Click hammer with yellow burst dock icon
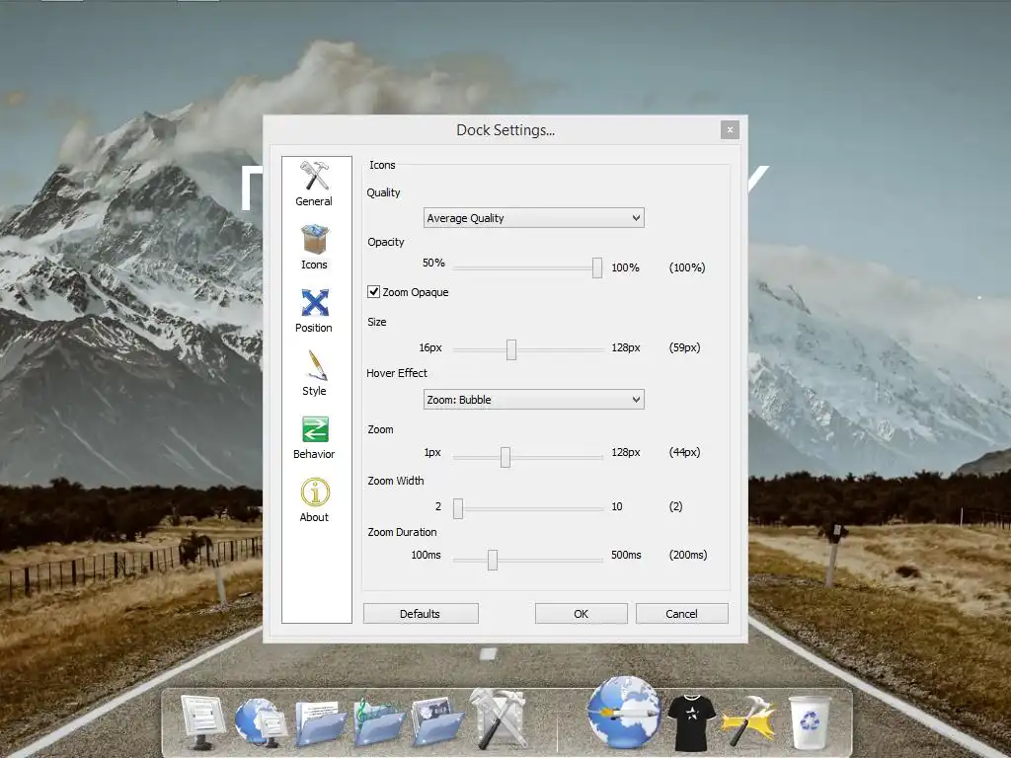The width and height of the screenshot is (1011, 758). [748, 720]
